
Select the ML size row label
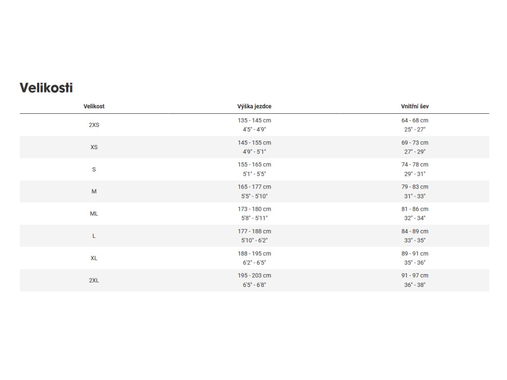(x=94, y=214)
